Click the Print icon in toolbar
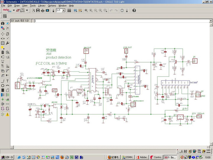 (x=43, y=10)
